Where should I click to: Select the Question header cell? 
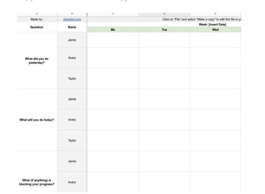coord(37,27)
